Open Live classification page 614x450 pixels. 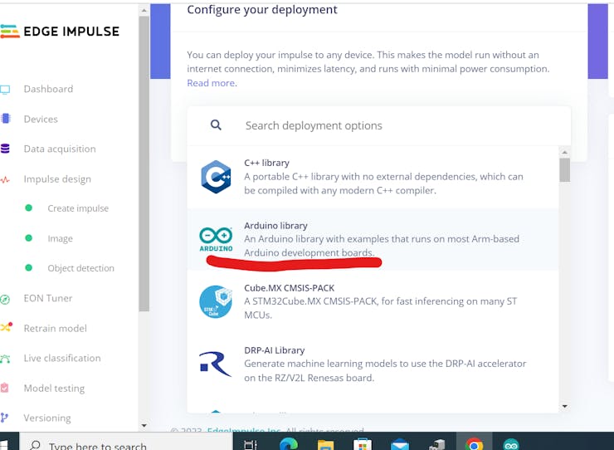pyautogui.click(x=62, y=358)
